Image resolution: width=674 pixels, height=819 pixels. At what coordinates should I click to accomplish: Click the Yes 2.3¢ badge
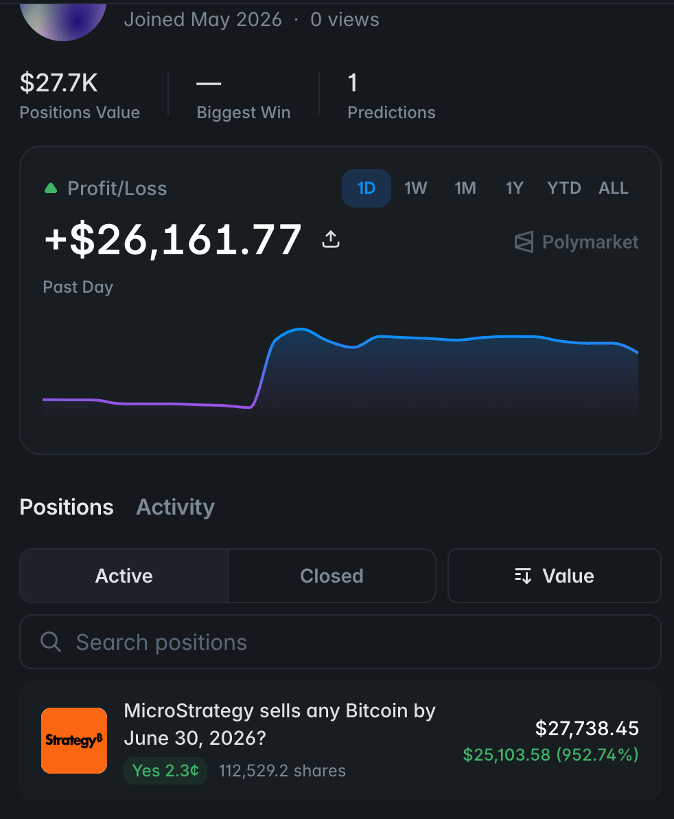[x=165, y=770]
